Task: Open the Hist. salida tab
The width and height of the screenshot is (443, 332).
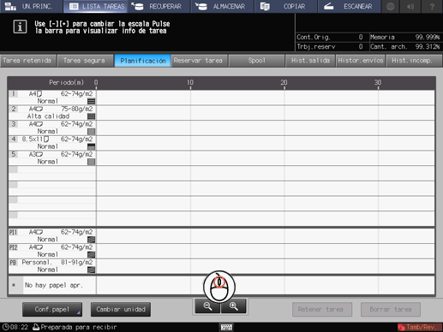Action: point(310,61)
